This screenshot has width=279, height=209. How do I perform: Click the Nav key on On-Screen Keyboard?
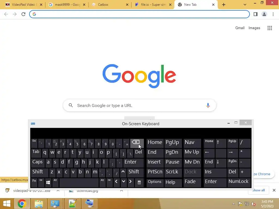point(192,143)
